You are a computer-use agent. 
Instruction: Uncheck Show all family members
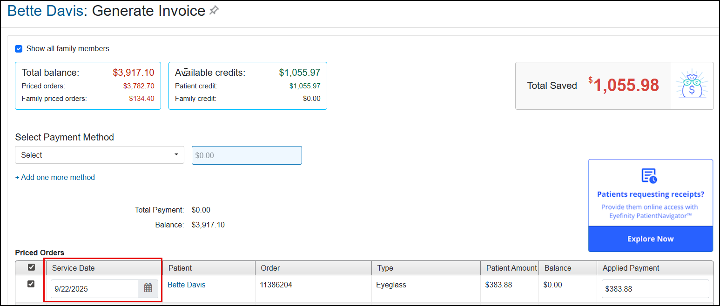19,49
